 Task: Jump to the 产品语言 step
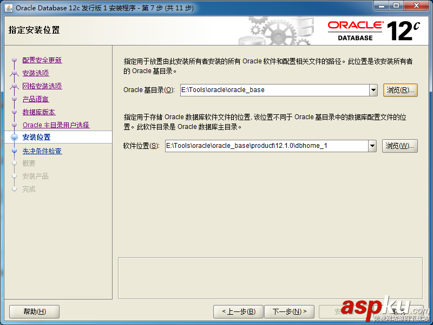[36, 99]
